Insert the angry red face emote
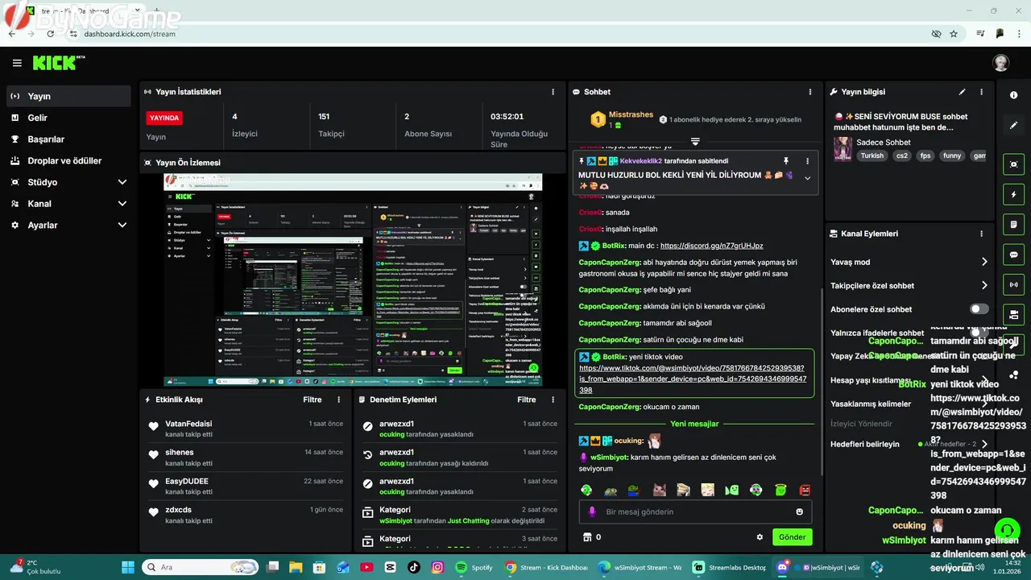1031x580 pixels. pyautogui.click(x=805, y=490)
